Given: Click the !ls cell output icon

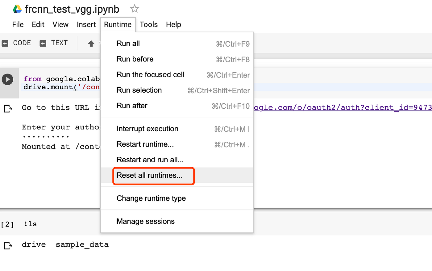Looking at the screenshot, I should point(8,245).
